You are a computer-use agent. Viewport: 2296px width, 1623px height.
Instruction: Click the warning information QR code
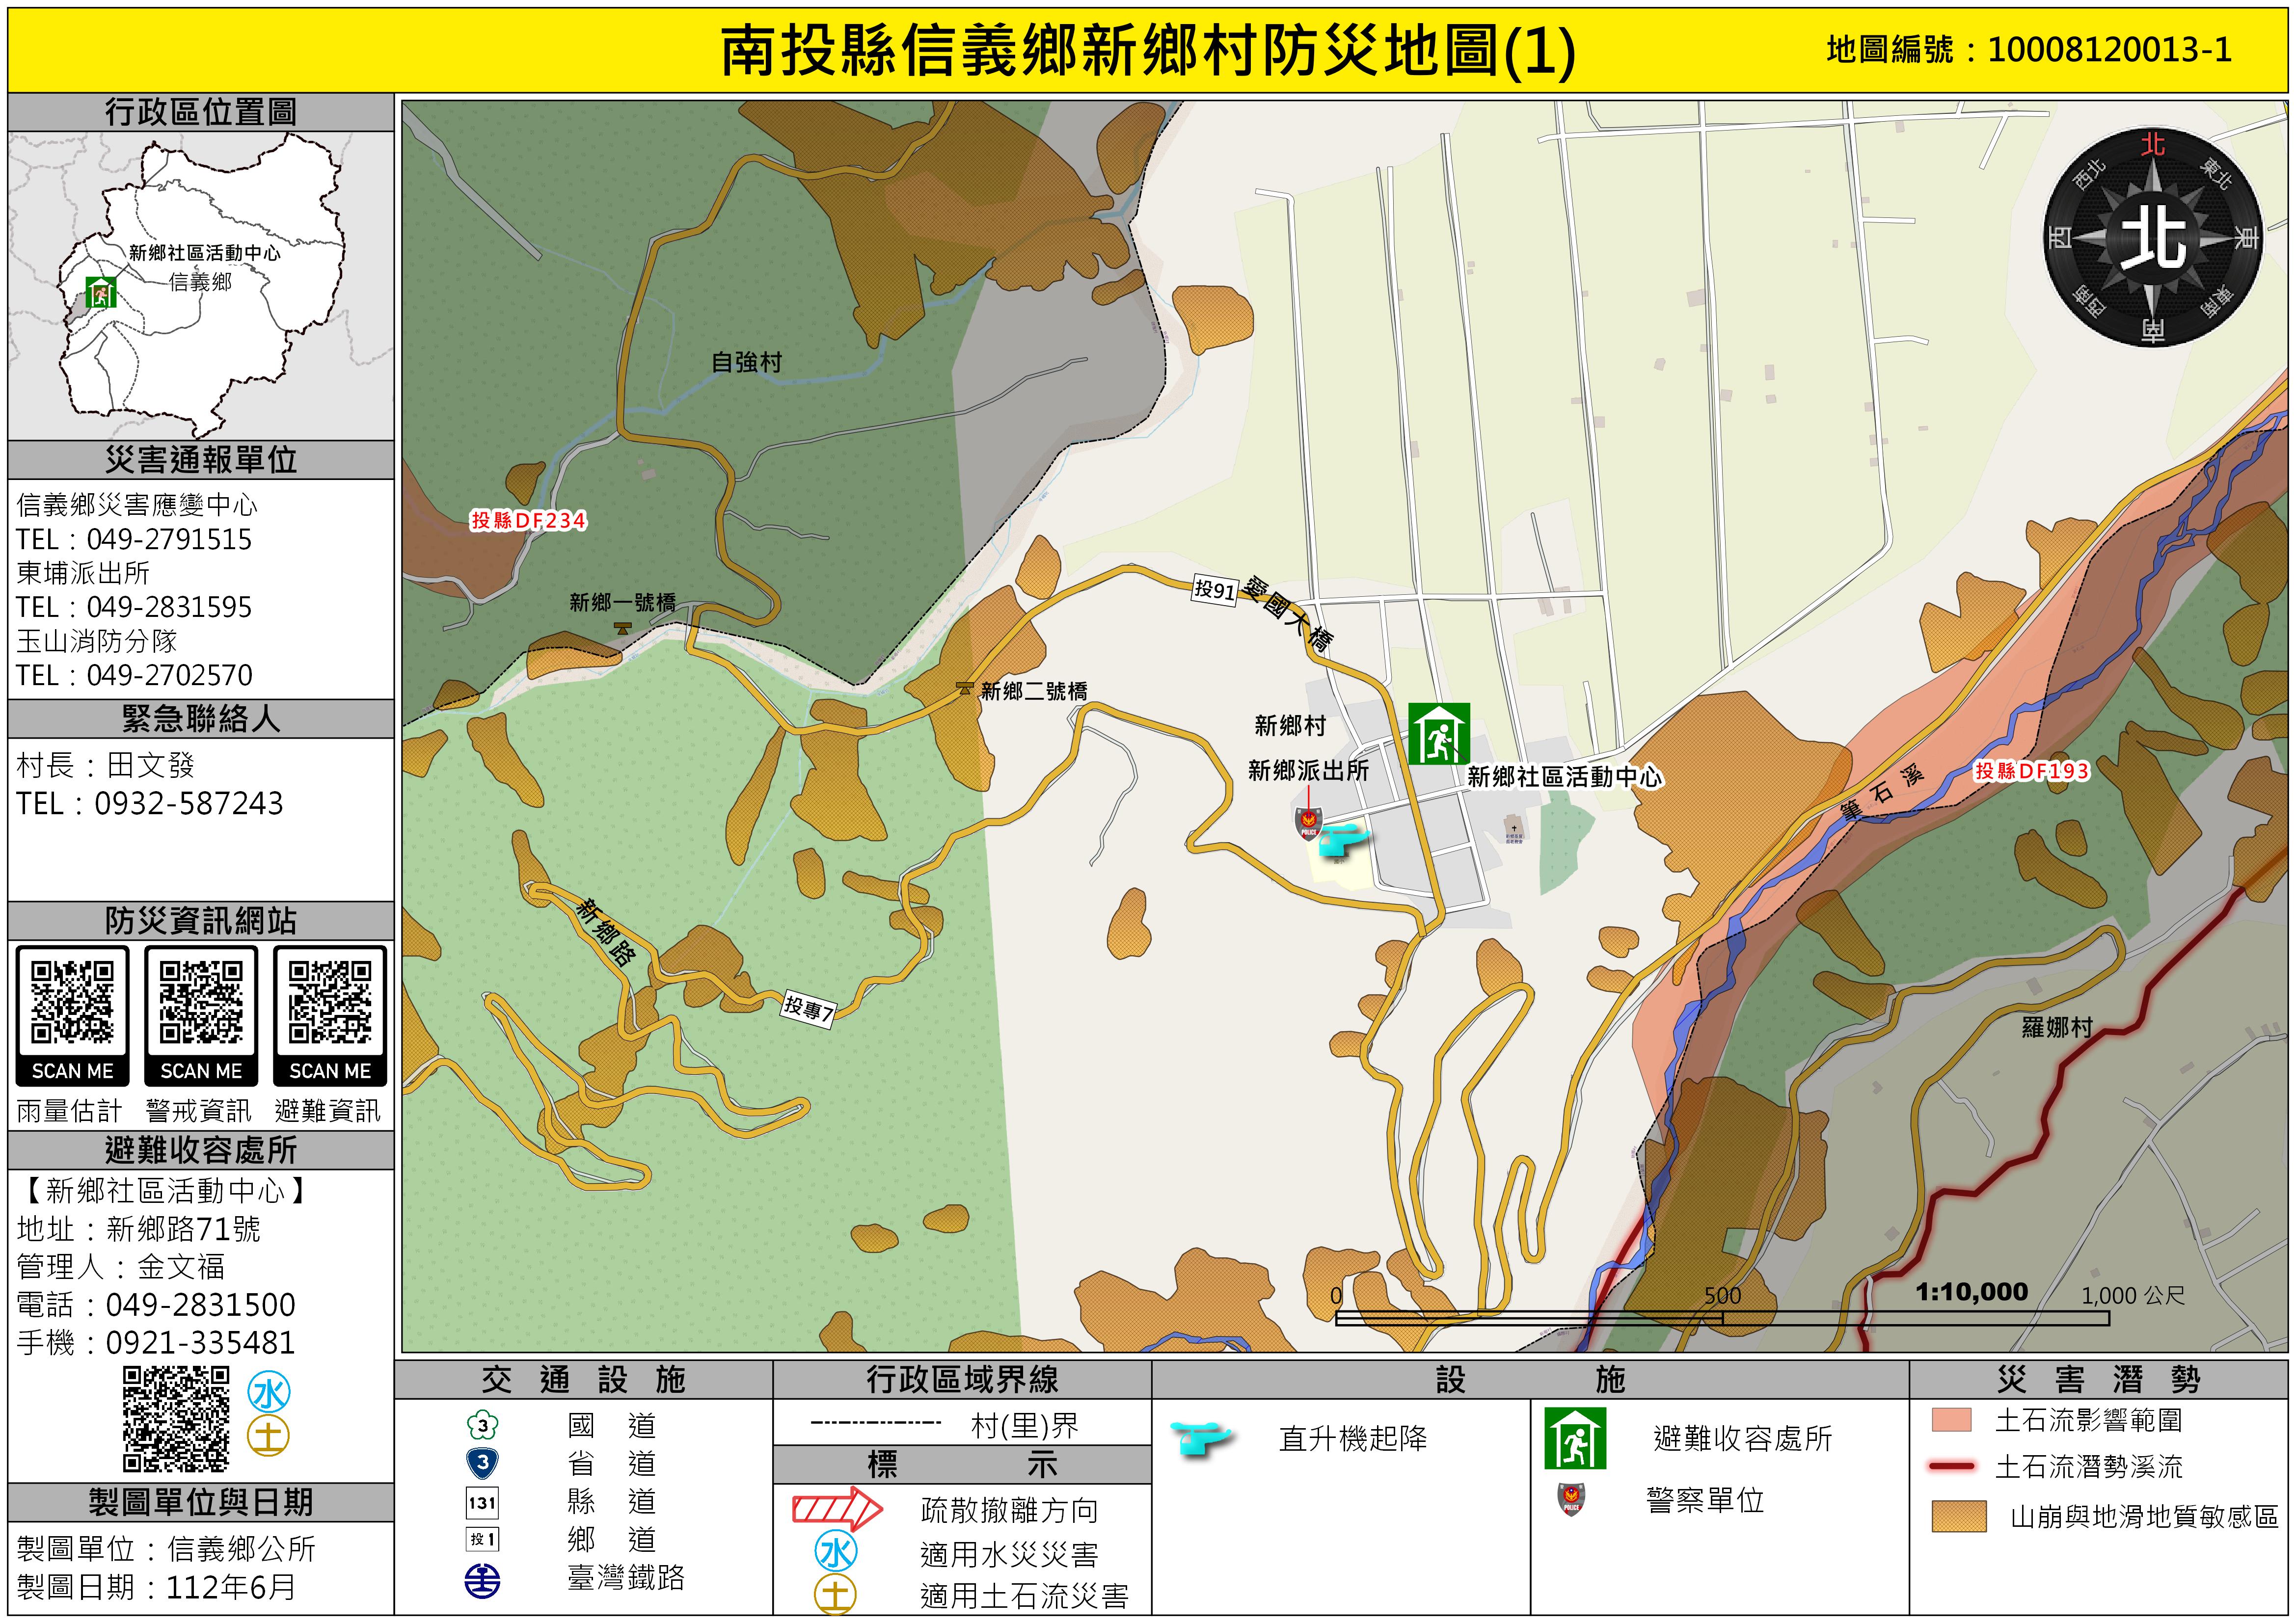click(x=201, y=1001)
